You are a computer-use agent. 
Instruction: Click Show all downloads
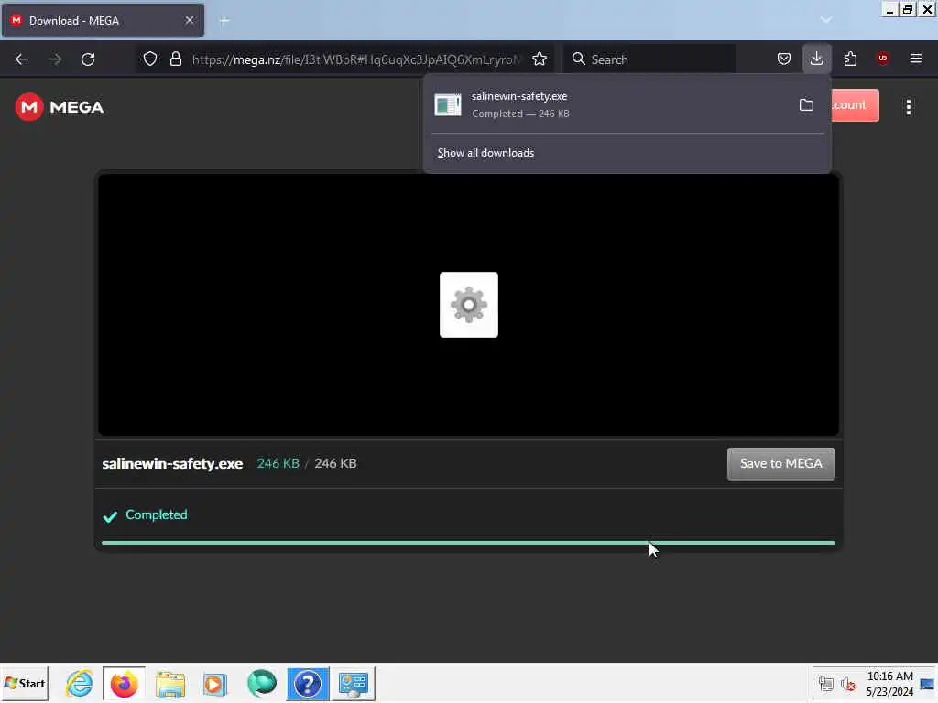tap(485, 153)
